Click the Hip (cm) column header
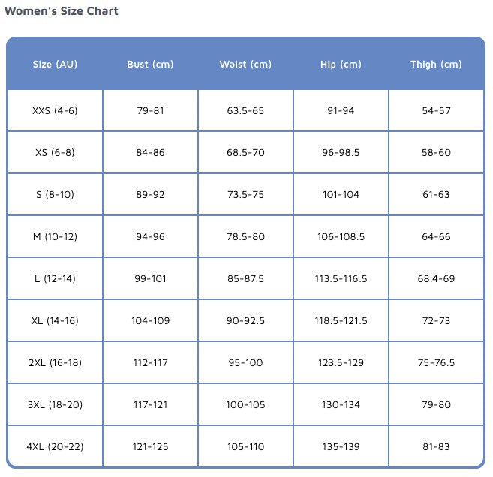 (x=341, y=64)
